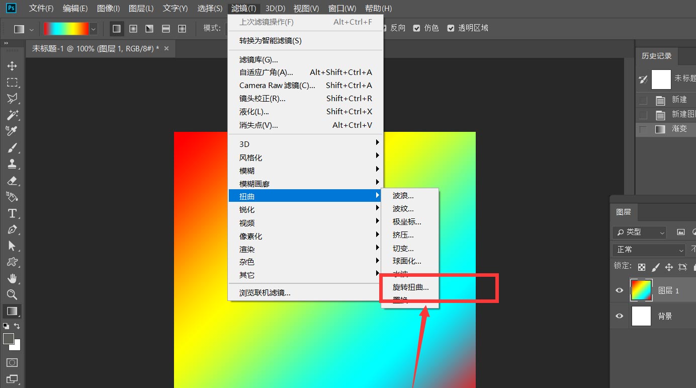Image resolution: width=696 pixels, height=388 pixels.
Task: Open the gradient picker dropdown arrow
Action: coord(93,29)
